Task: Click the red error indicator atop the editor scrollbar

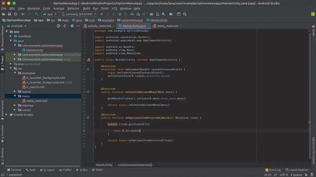Action: (310, 30)
